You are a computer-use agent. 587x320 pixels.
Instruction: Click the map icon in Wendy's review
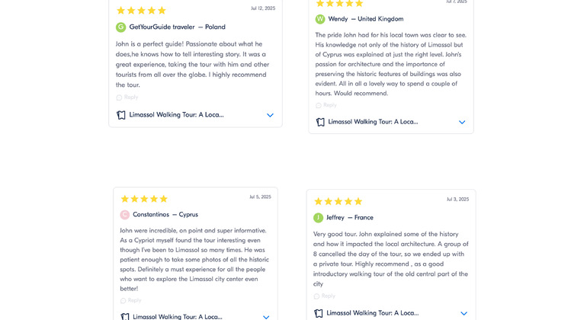click(320, 122)
